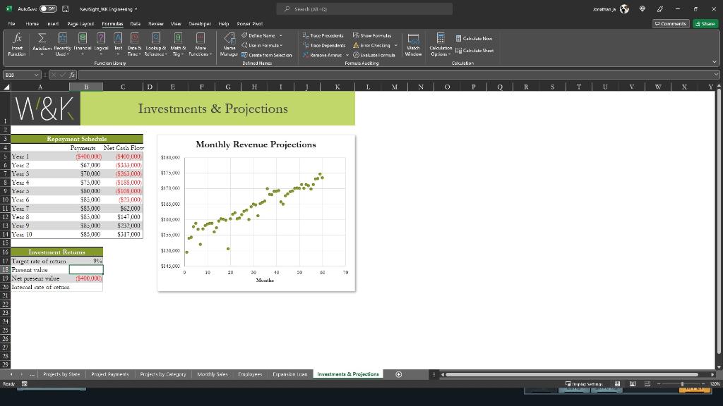Click the AutoSum sigma icon
723x406 pixels.
42,38
